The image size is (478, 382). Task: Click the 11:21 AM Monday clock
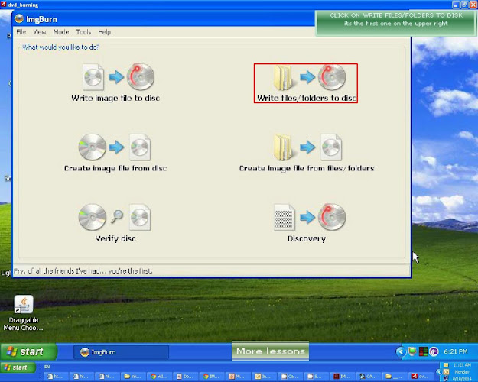462,372
